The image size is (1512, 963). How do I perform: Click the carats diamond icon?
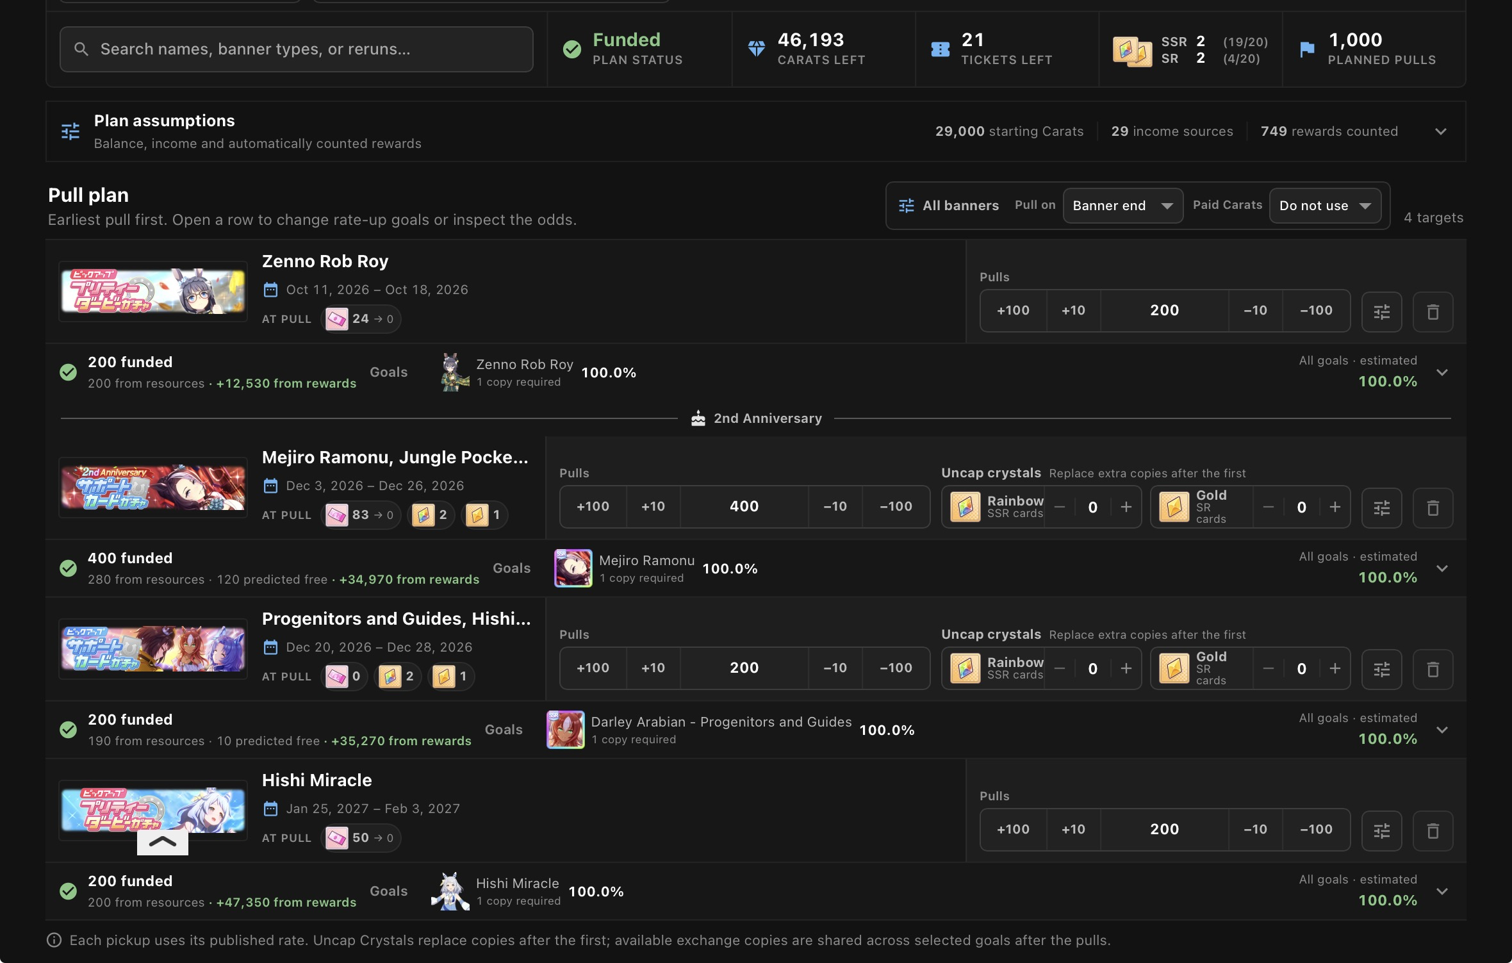(x=757, y=49)
